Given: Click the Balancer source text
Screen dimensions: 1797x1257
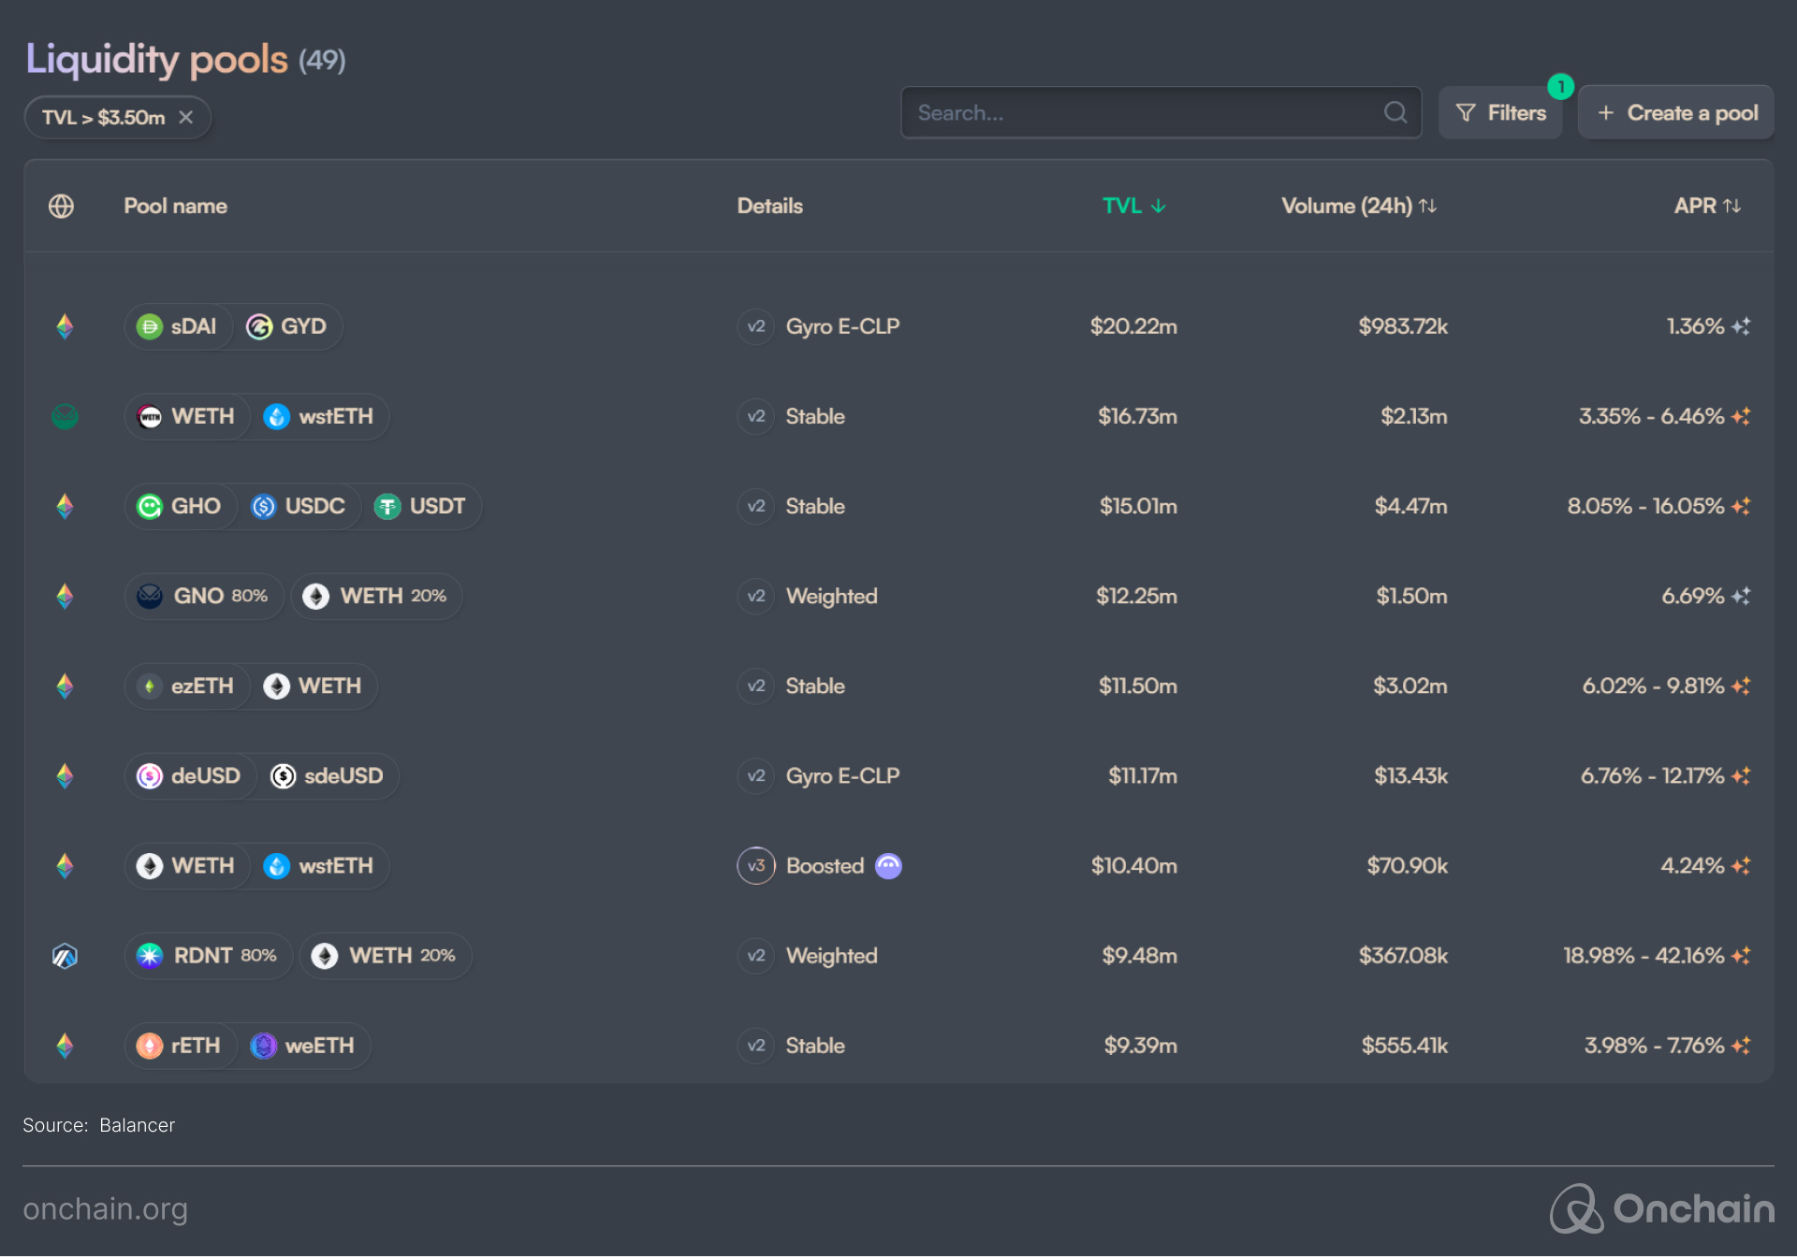Looking at the screenshot, I should click(138, 1125).
